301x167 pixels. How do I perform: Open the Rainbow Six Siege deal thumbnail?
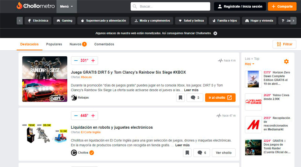click(45, 79)
